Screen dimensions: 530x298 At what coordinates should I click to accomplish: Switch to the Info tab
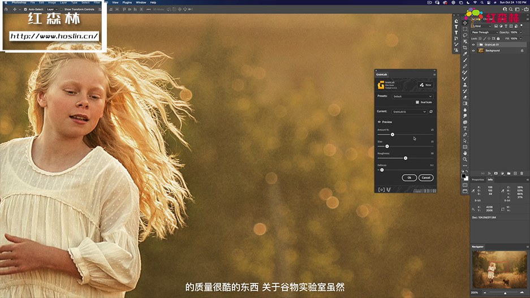click(x=490, y=179)
